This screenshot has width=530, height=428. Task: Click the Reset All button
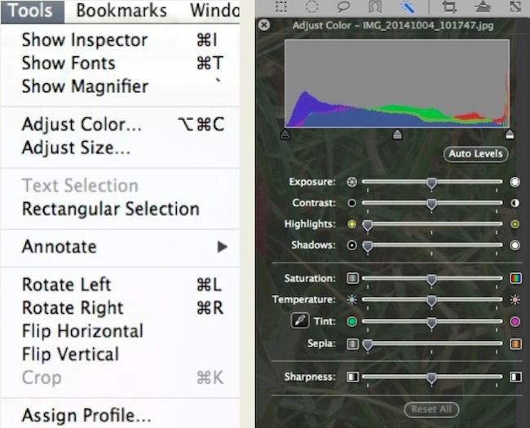[x=431, y=409]
